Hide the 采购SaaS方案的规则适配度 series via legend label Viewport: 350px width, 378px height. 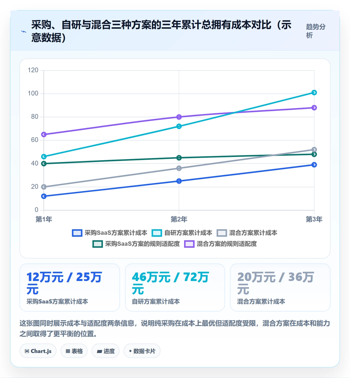point(142,244)
